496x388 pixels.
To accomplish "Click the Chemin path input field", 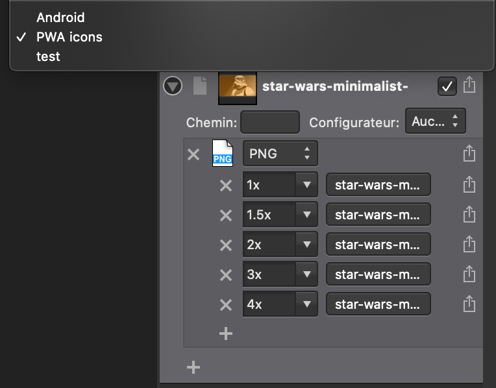I will click(x=270, y=122).
